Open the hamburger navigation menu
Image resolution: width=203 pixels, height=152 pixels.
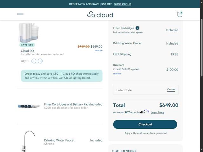coord(20,14)
